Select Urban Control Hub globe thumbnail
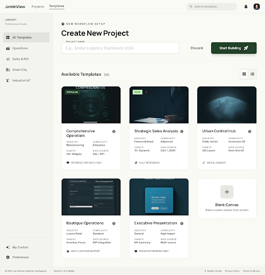 tap(227, 105)
